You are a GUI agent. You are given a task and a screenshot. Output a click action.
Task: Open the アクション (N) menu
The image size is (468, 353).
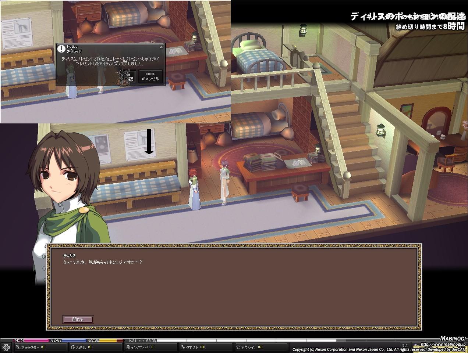[261, 347]
